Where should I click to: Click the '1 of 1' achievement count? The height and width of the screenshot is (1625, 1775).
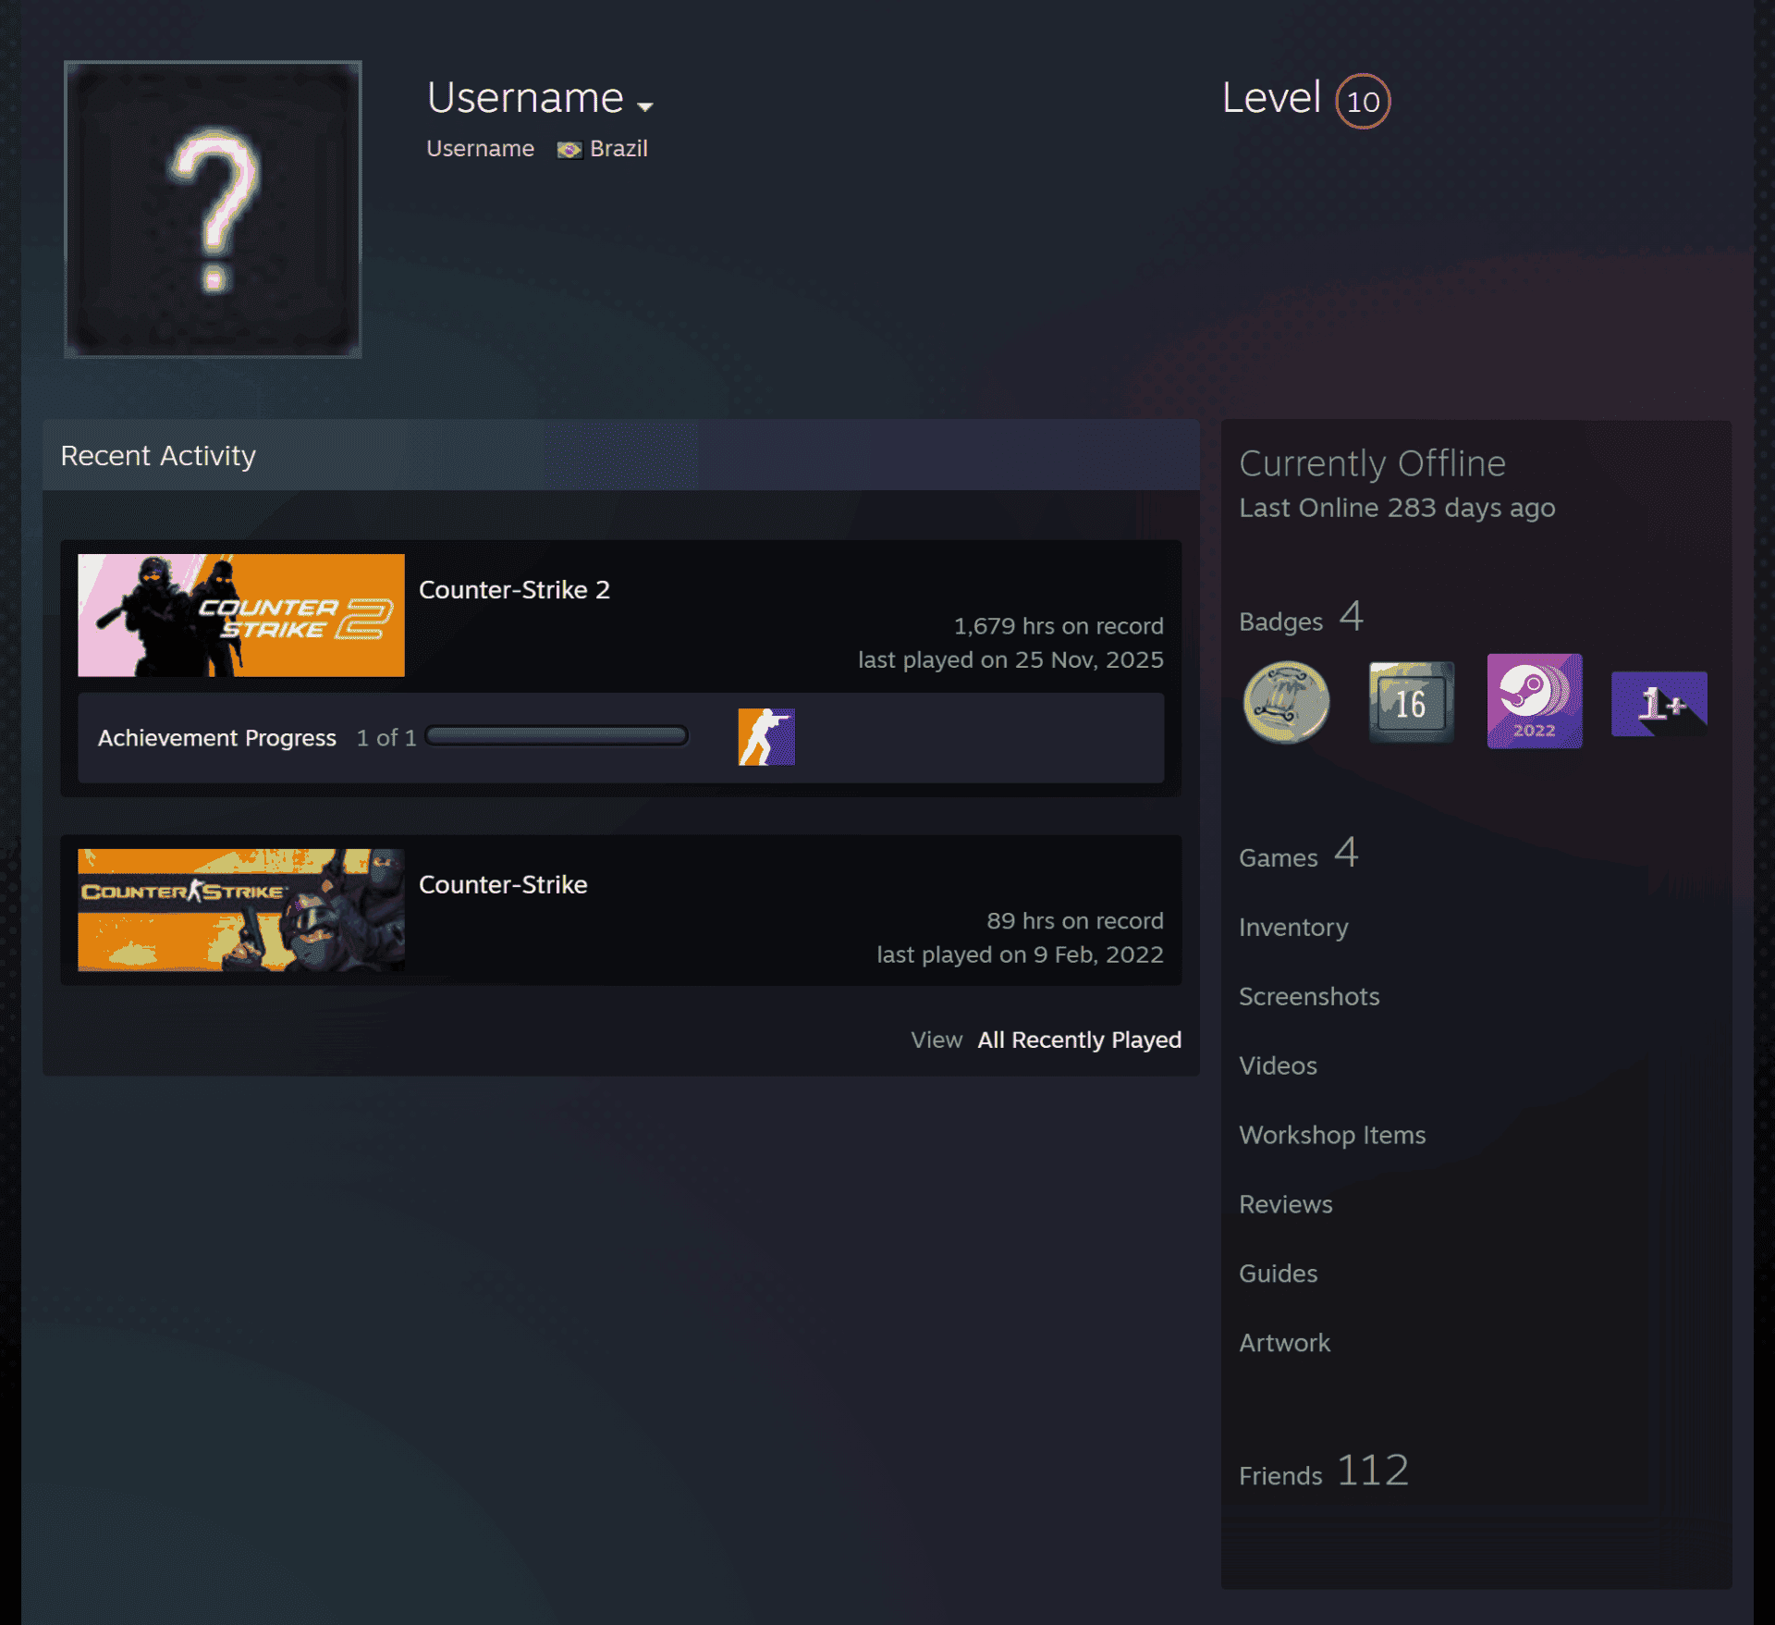point(386,738)
